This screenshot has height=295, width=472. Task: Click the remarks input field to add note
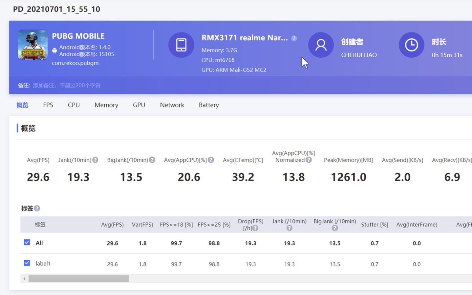pyautogui.click(x=67, y=86)
